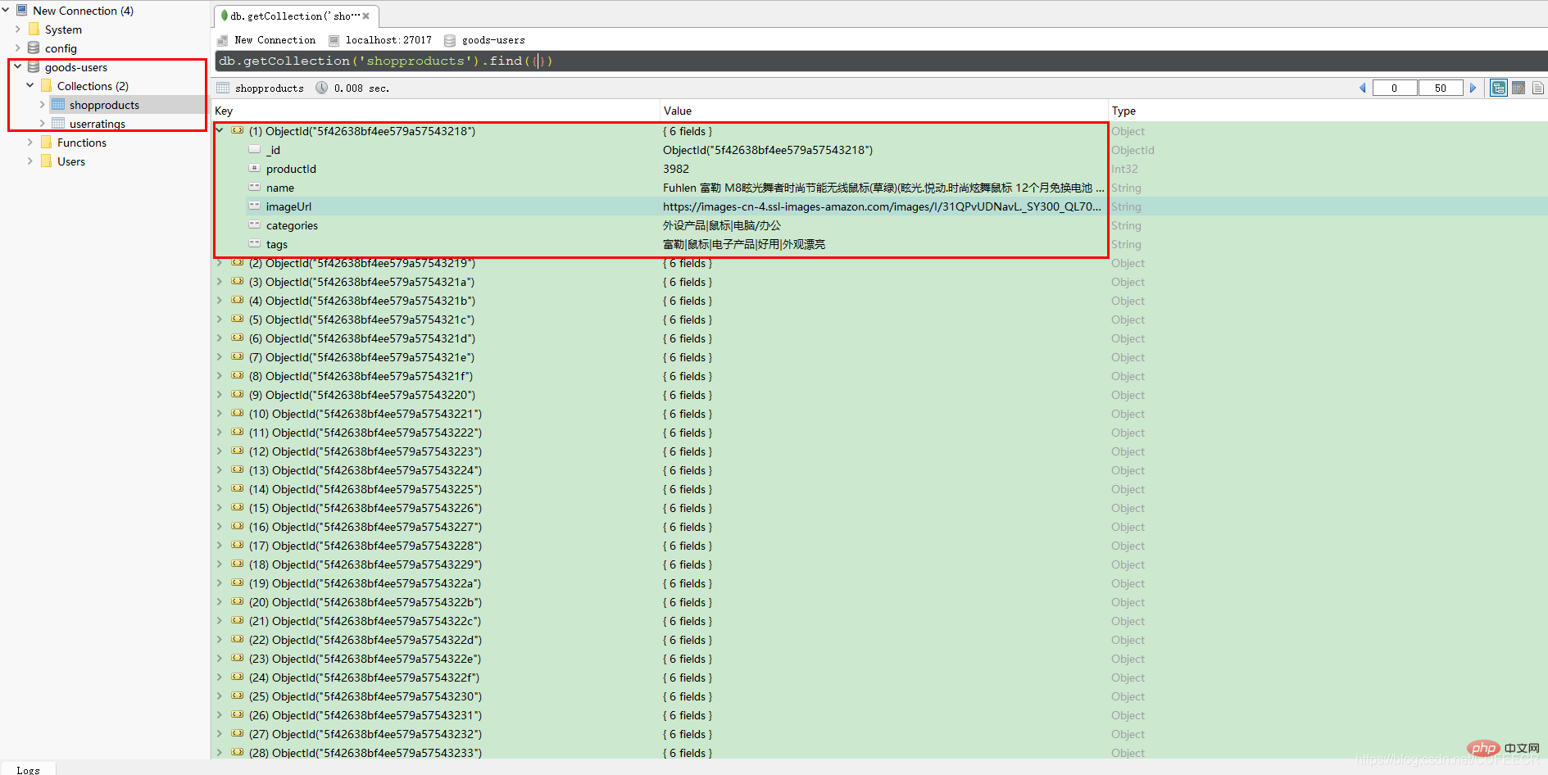Collapse the Collections (2) folder
Screen dimensions: 1548x775
tap(30, 86)
